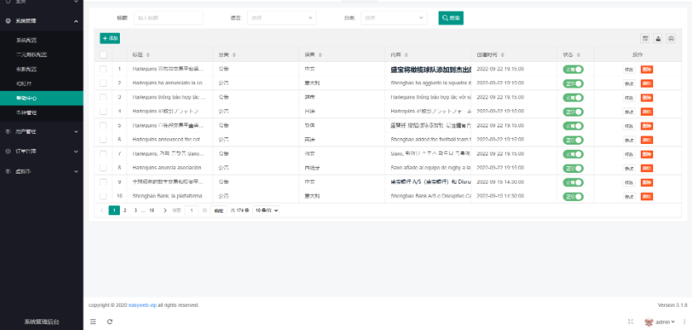The width and height of the screenshot is (692, 330).
Task: Open the three-dot more menu beside admin
Action: tap(685, 322)
